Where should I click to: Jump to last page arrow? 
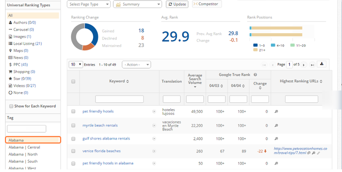tap(312, 65)
